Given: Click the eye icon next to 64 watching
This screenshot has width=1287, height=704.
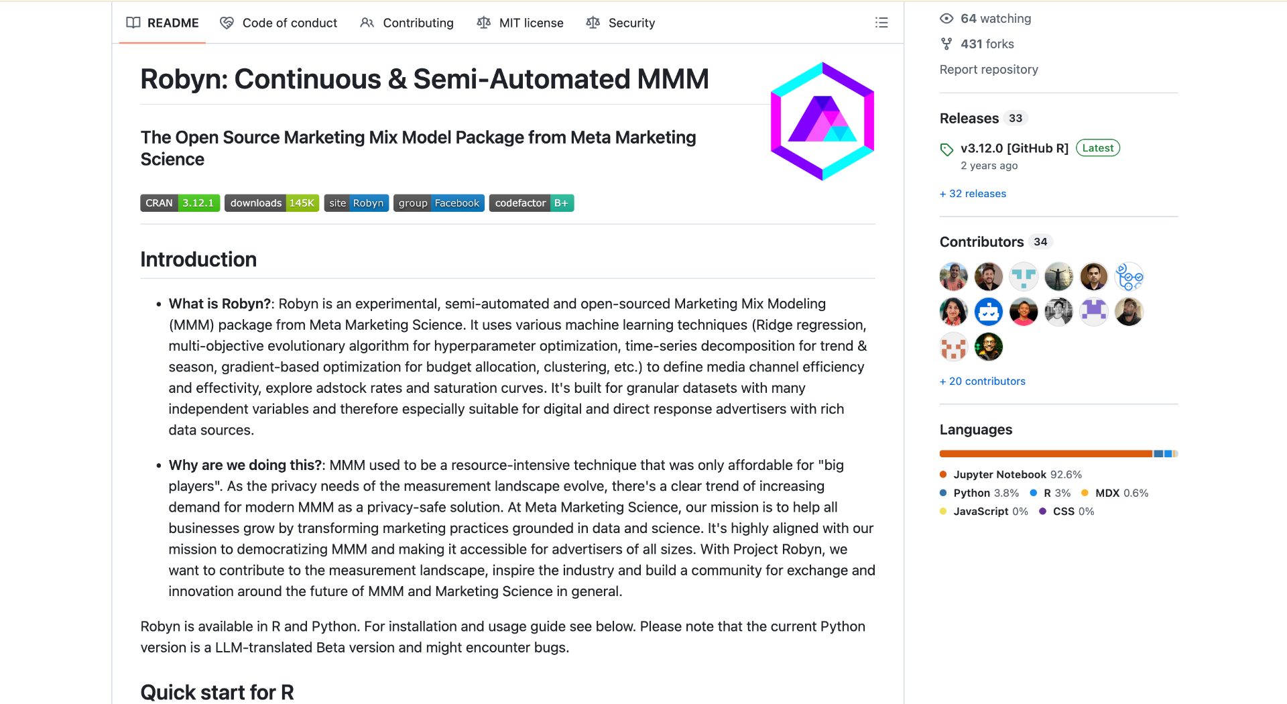Looking at the screenshot, I should coord(946,19).
